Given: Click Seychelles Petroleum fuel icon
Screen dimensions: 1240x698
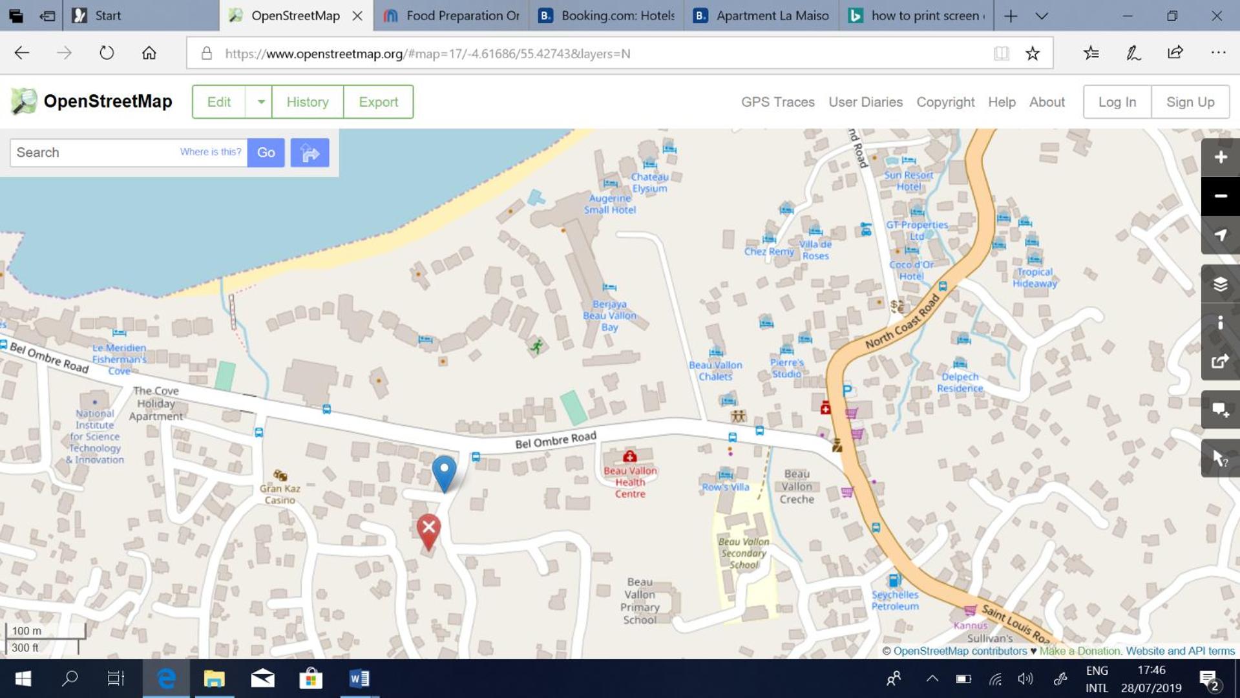Looking at the screenshot, I should [894, 580].
